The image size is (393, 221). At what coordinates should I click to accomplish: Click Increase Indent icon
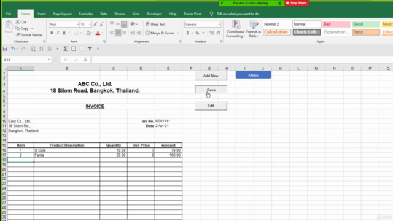click(139, 33)
